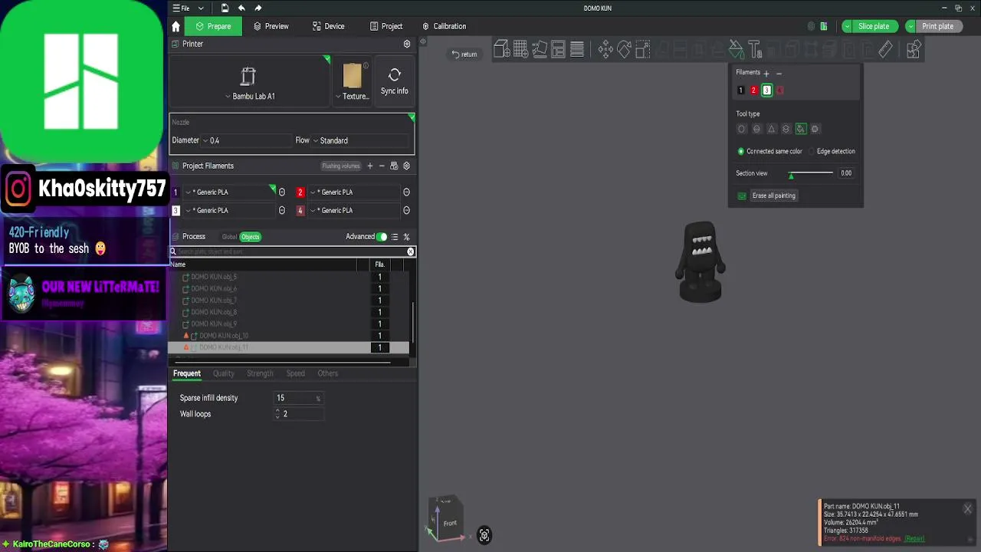Switch process scope to Objects
This screenshot has height=552, width=981.
tap(251, 237)
